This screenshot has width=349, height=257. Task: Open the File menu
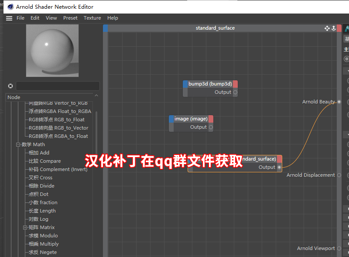pyautogui.click(x=21, y=18)
